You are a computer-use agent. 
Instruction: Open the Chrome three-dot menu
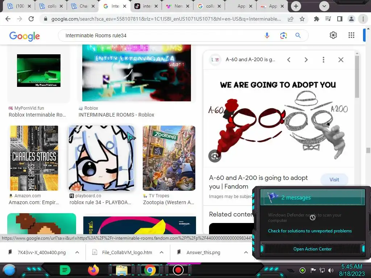point(363,19)
